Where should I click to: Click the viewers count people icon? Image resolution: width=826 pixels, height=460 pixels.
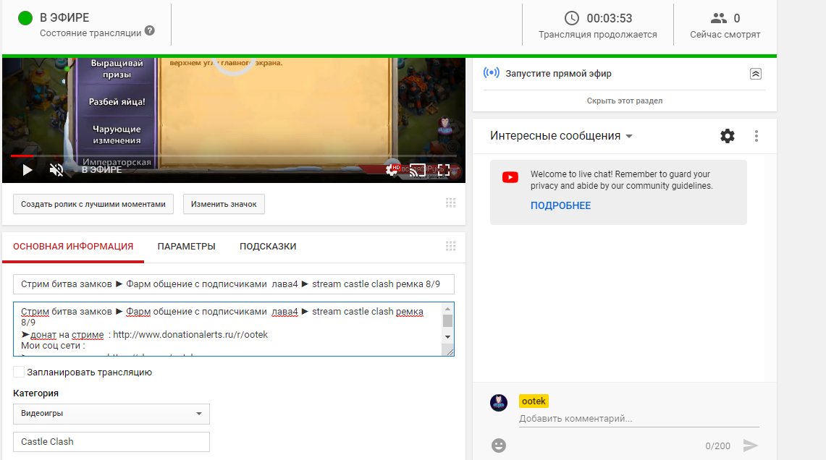tap(719, 18)
